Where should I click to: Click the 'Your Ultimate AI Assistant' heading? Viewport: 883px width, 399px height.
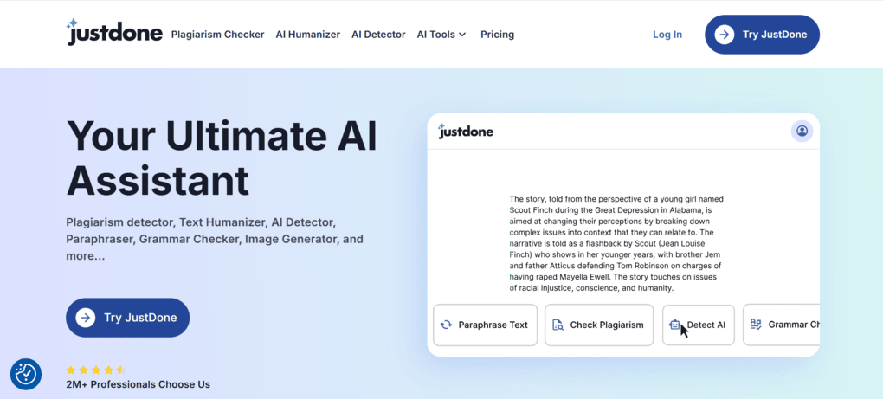click(222, 158)
